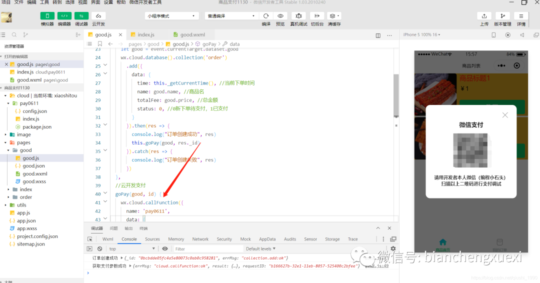Collapse the cloud folder in tree
This screenshot has width=540, height=283.
click(5, 95)
